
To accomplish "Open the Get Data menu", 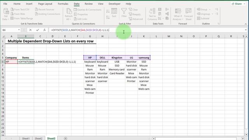I will coord(6,14).
